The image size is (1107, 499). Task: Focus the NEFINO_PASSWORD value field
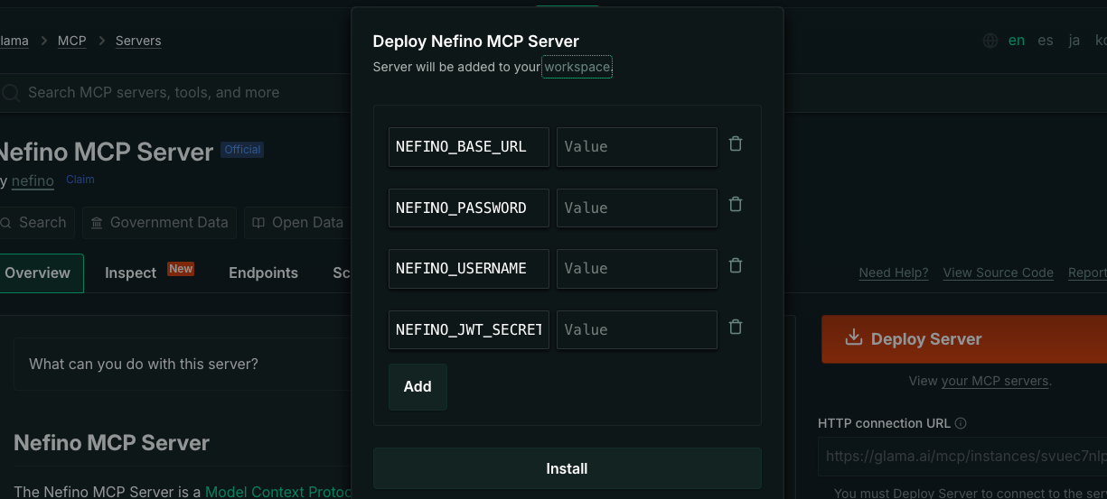coord(637,208)
